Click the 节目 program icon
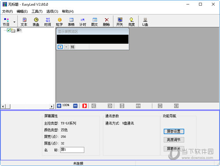Viewport: 220px width, 166px height. point(6,22)
